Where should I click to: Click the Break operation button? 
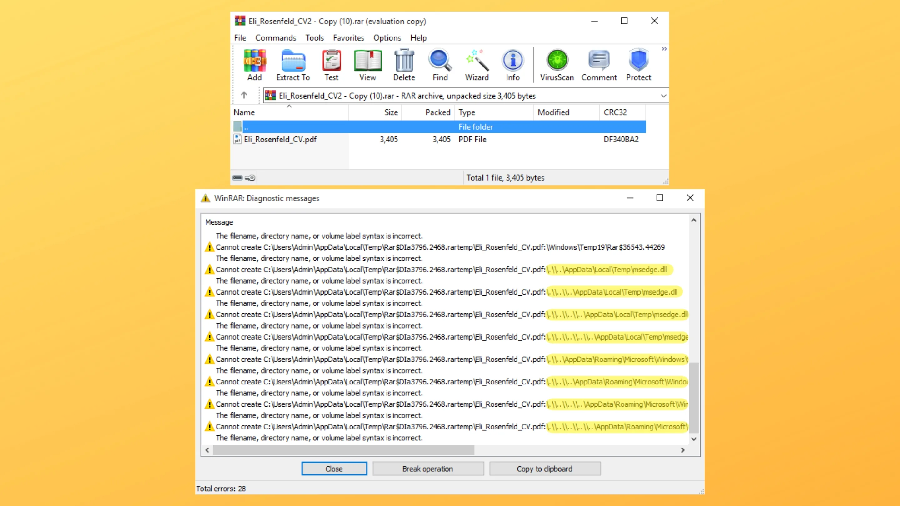pos(428,469)
